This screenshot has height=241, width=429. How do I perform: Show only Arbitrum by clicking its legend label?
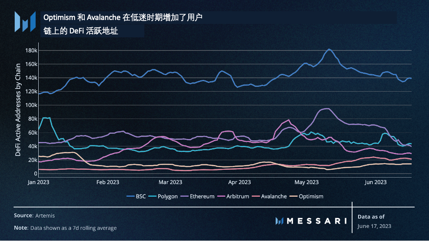(x=238, y=196)
